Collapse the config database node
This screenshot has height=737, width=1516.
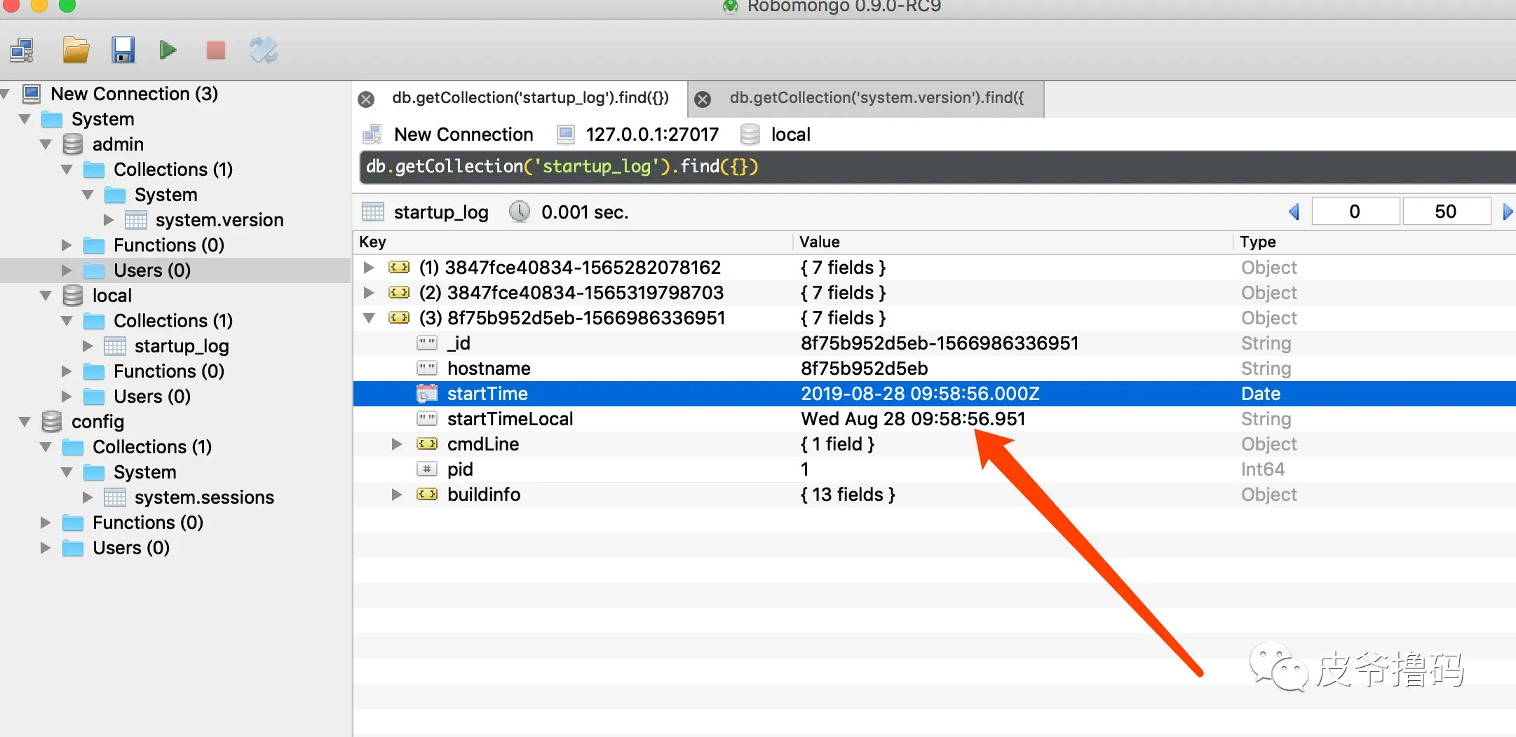25,422
